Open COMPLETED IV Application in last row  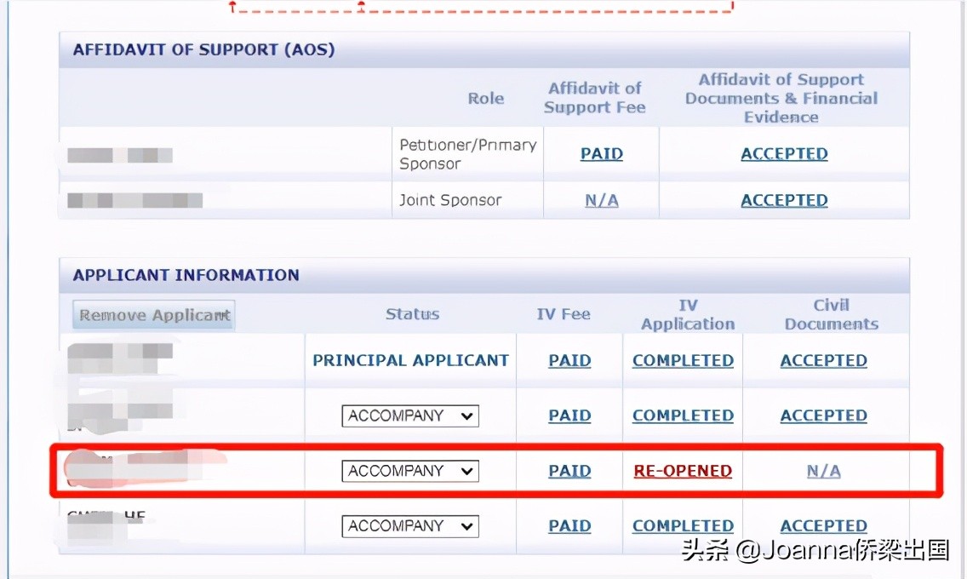(683, 526)
